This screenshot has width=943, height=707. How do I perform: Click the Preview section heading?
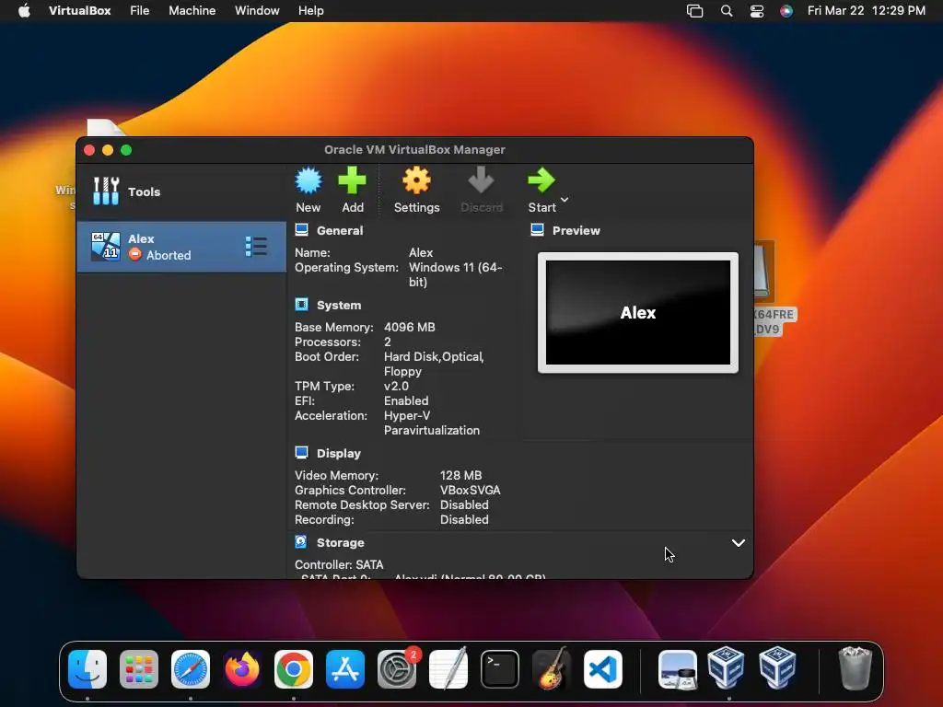(x=576, y=230)
